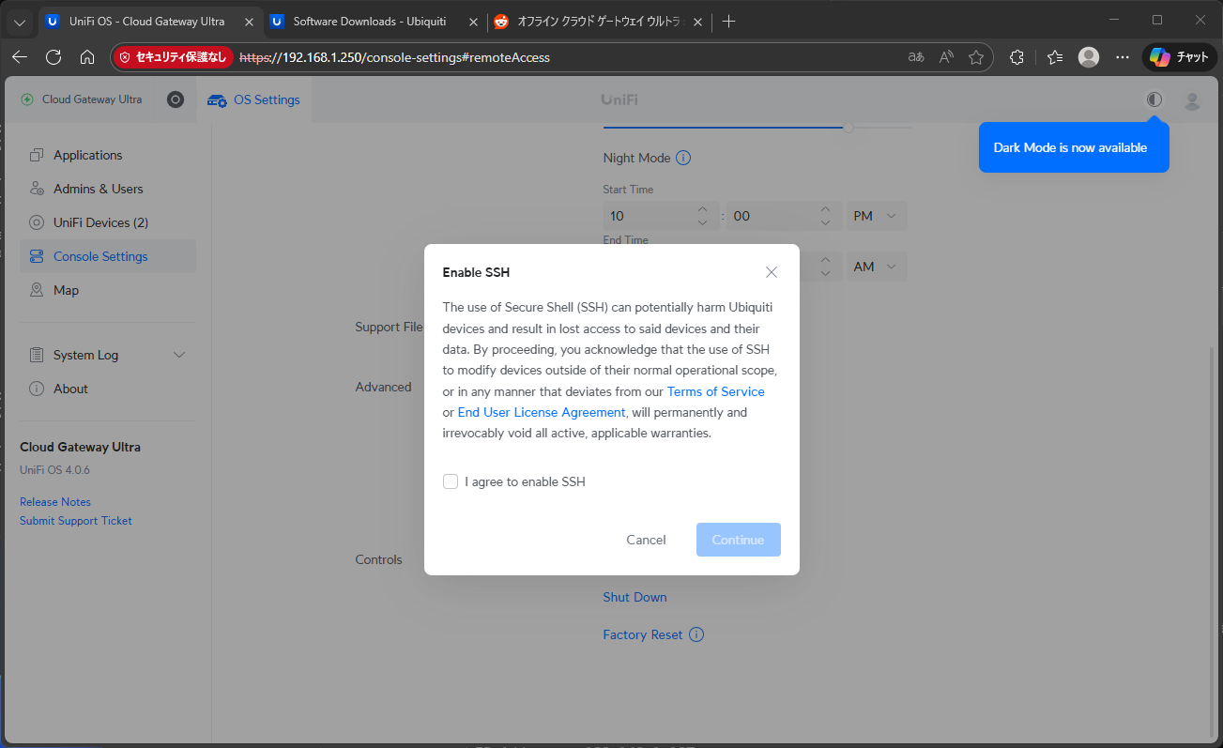
Task: Click the Factory Reset info icon
Action: [696, 634]
